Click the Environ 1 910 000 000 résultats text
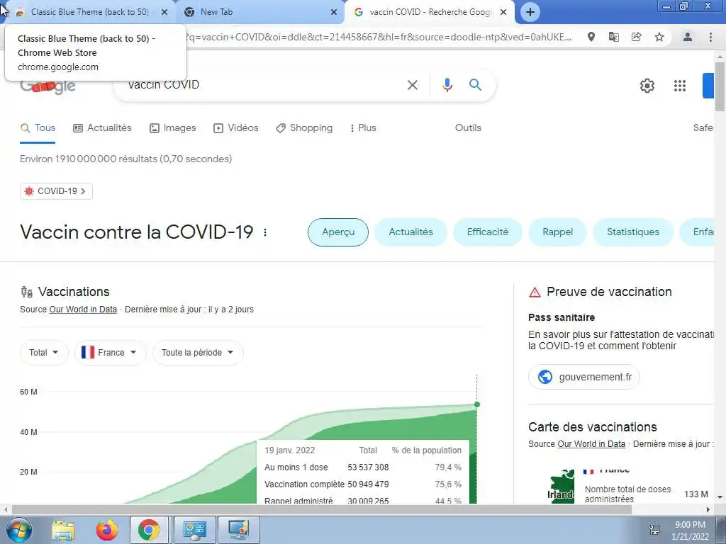 point(126,159)
